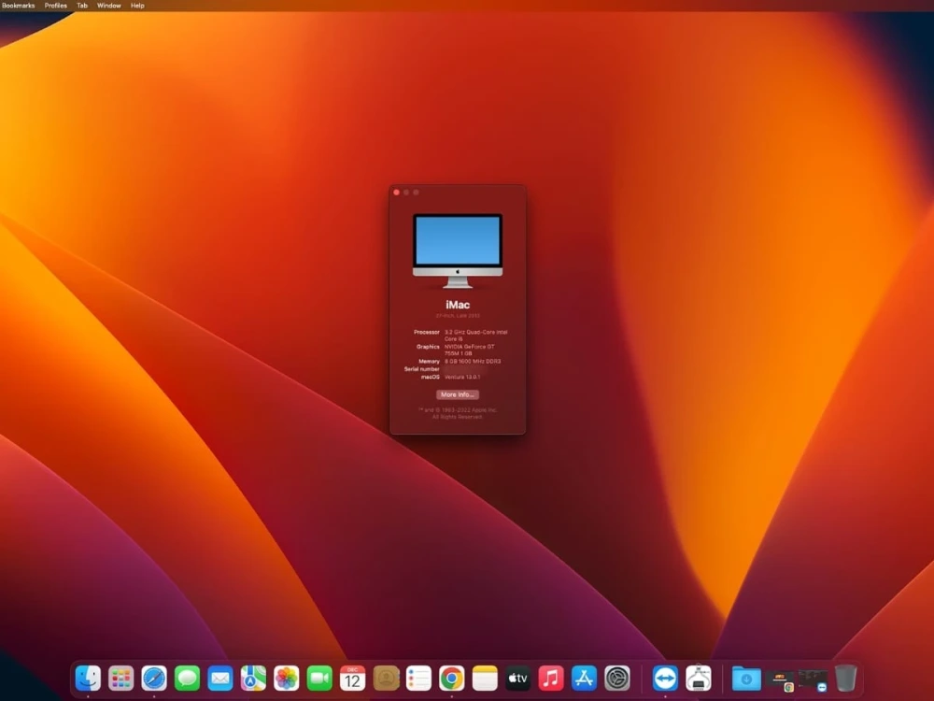The width and height of the screenshot is (934, 701).
Task: Click the Serial number label
Action: (x=422, y=369)
